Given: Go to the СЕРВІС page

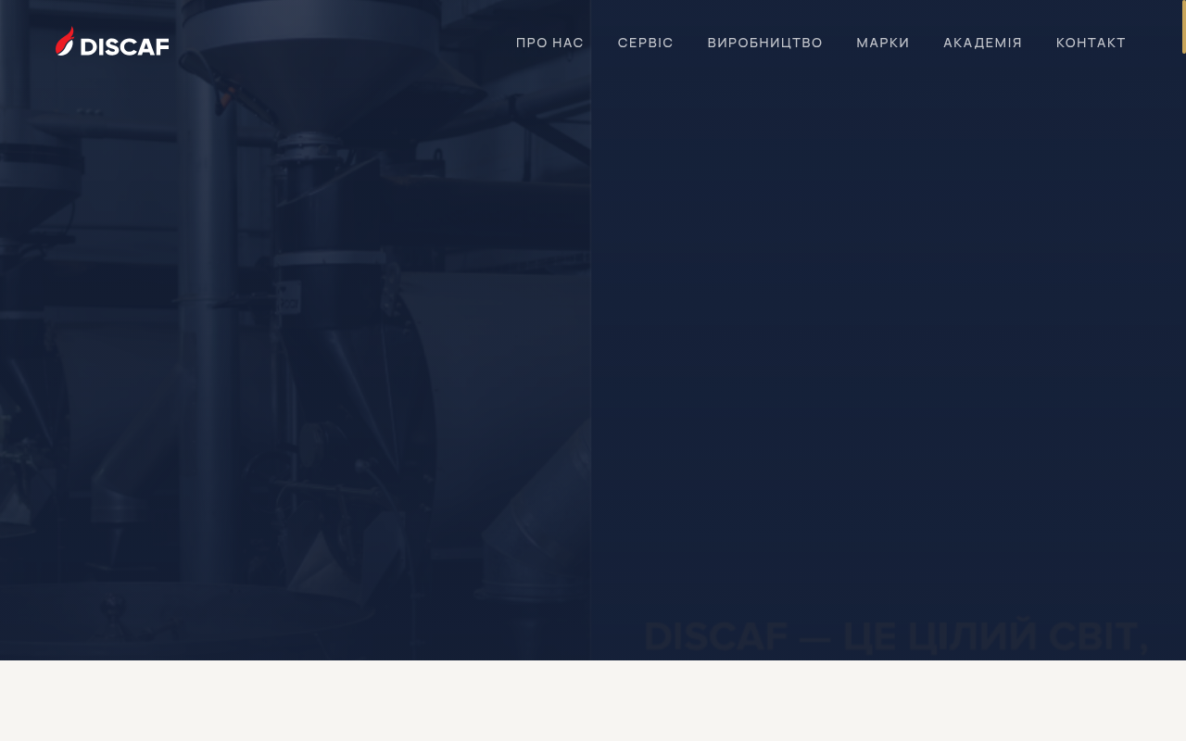Looking at the screenshot, I should click(645, 43).
